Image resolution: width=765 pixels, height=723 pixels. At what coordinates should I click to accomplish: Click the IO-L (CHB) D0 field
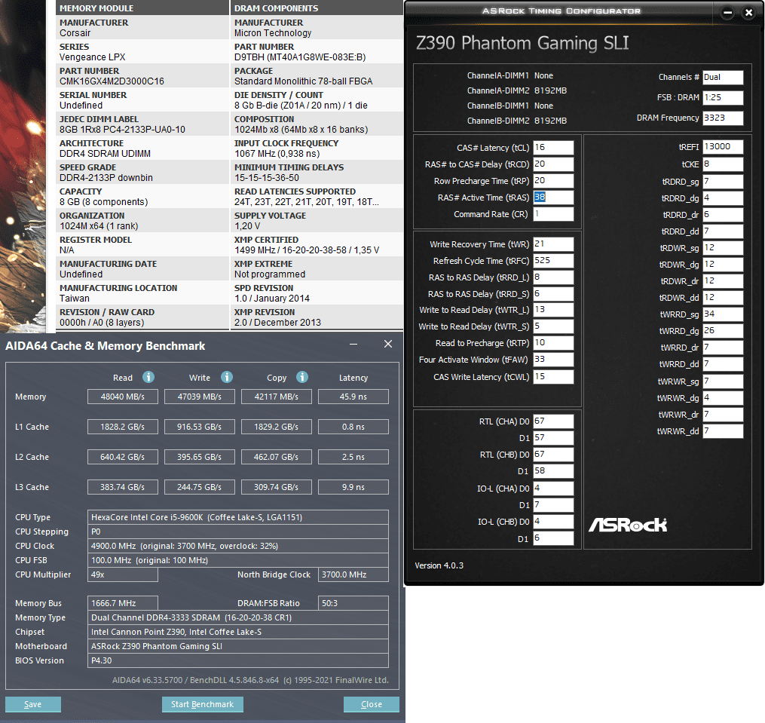pos(553,522)
